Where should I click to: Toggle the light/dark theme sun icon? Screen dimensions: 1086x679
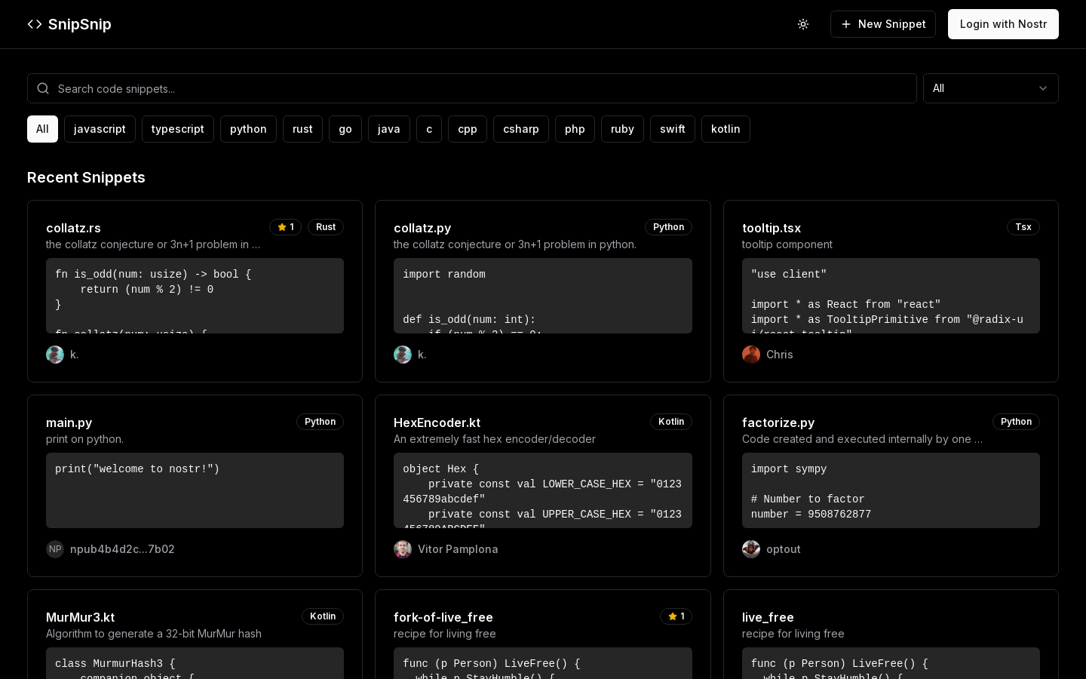tap(803, 24)
